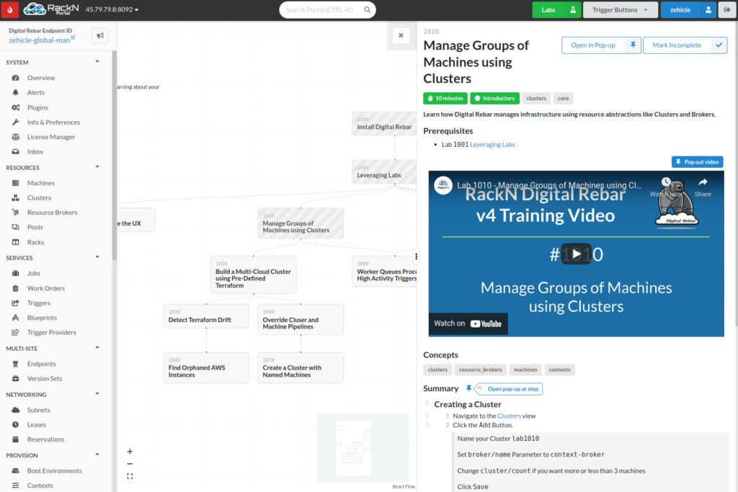This screenshot has width=738, height=492.
Task: Follow the Clusters link in step 1
Action: point(509,416)
